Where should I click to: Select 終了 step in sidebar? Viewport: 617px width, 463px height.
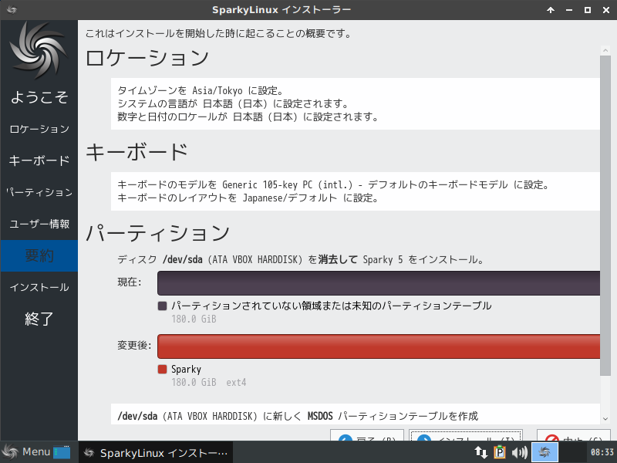pyautogui.click(x=39, y=319)
